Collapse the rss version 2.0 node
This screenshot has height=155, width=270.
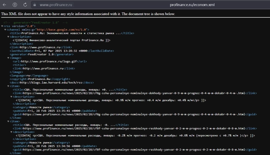2,26
